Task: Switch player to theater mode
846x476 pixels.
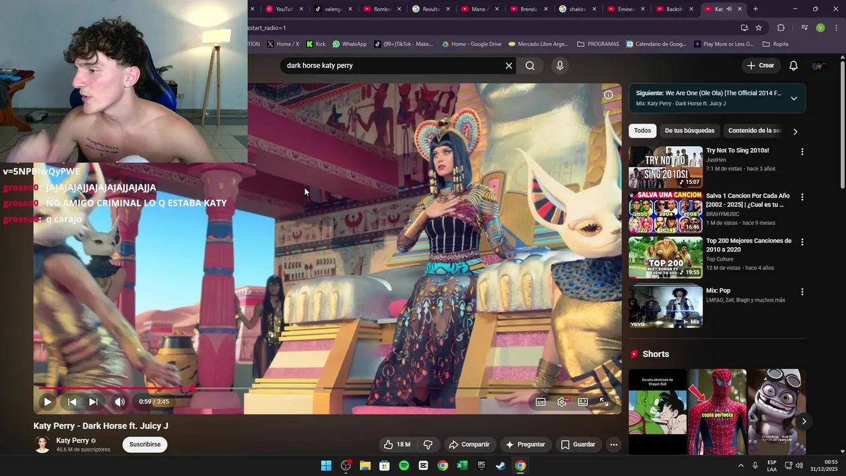Action: tap(583, 401)
